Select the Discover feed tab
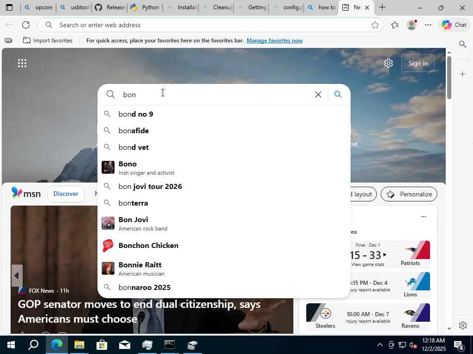473x354 pixels. [66, 194]
